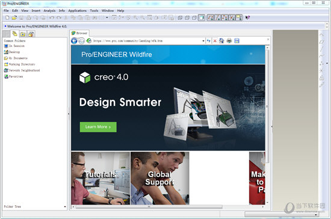Viewport: 331px width, 219px height.
Task: Click the context-sensitive What's This help icon
Action: tap(247, 17)
